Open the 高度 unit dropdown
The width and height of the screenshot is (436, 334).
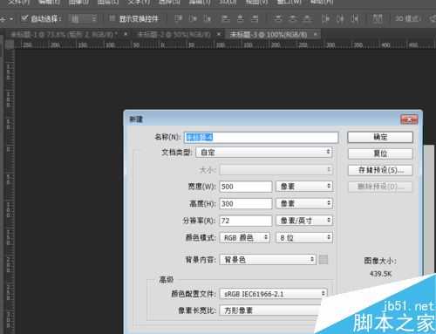pos(304,203)
